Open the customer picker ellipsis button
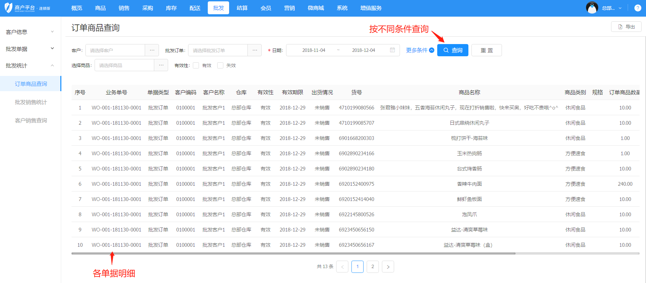 pos(152,50)
